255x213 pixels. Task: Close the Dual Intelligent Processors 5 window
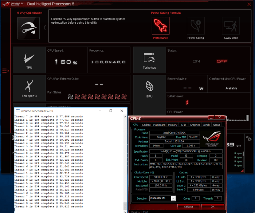tap(249, 4)
